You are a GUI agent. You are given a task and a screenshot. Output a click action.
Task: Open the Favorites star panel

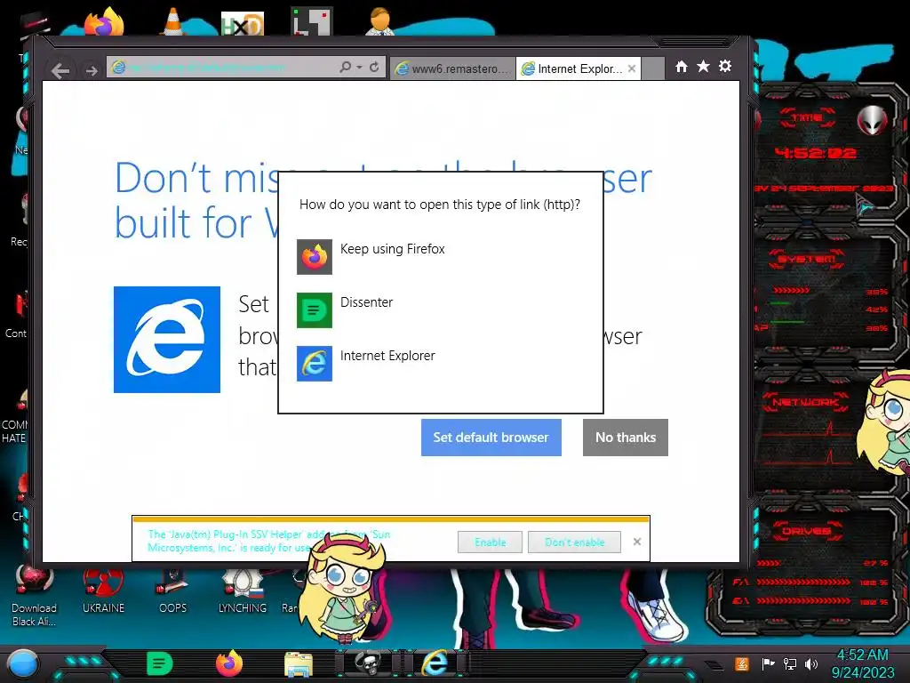(x=704, y=67)
